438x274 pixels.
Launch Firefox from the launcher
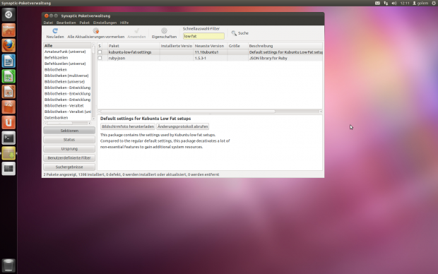8,45
